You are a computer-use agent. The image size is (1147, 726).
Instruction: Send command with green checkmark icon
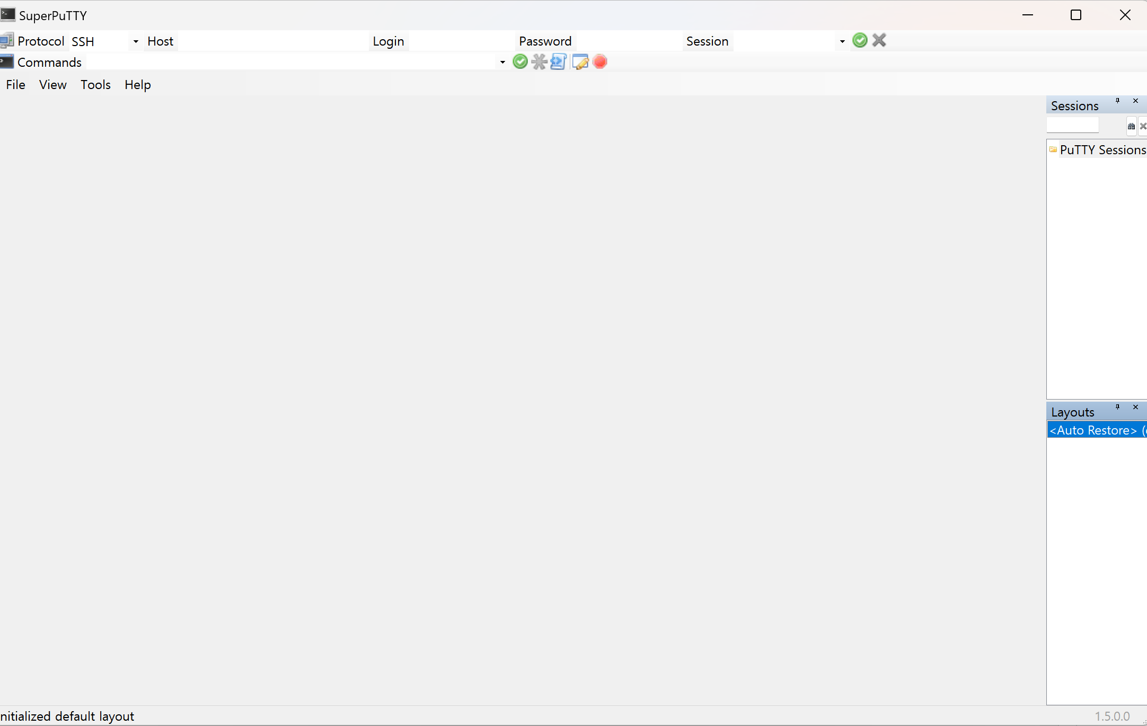(520, 62)
